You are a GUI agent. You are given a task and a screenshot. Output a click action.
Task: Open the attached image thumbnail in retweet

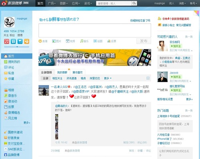[x=57, y=126]
